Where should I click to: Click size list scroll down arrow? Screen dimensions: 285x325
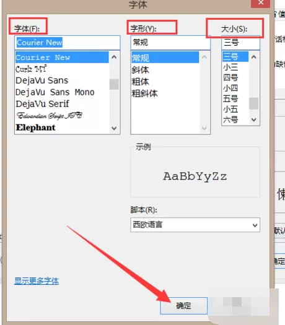[x=254, y=119]
